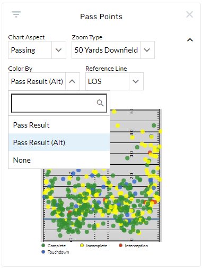Click the magnifier search icon
The image size is (202, 269).
(x=100, y=103)
